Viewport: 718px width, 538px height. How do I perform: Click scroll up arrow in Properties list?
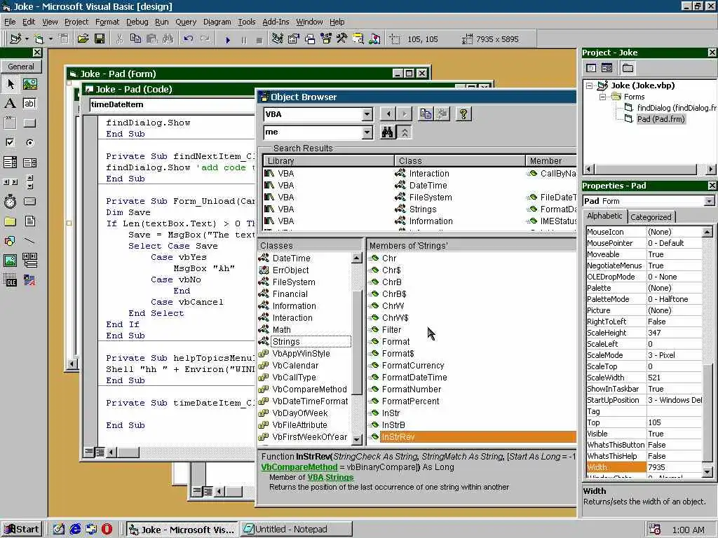(707, 232)
